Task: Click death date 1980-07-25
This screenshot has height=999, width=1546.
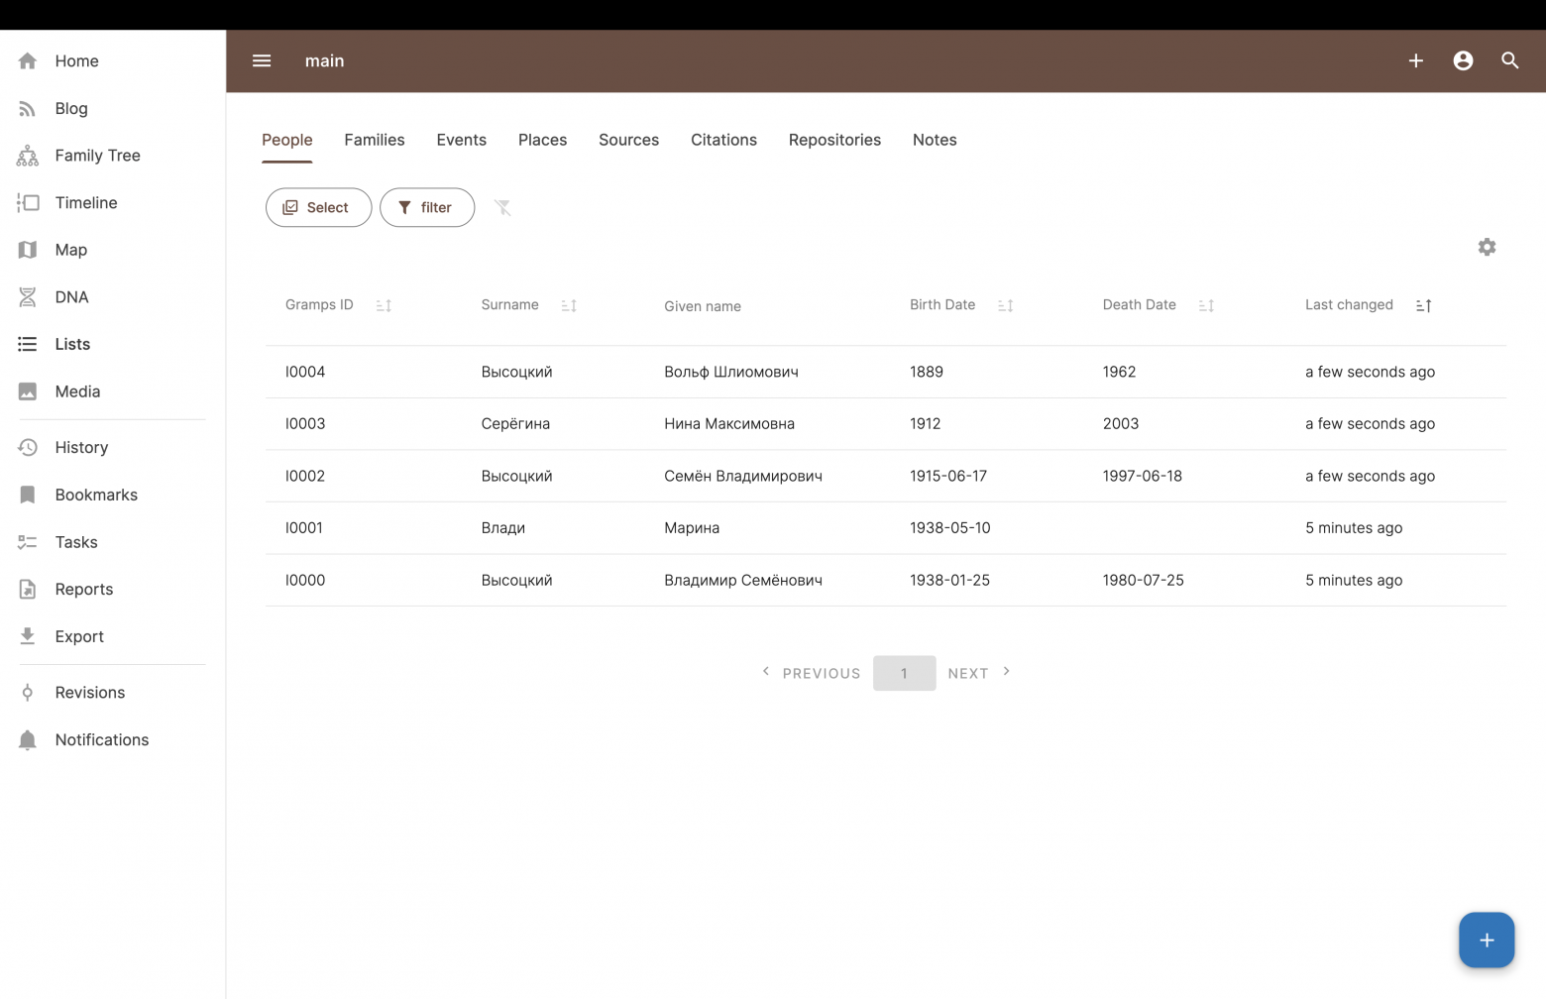Action: click(x=1144, y=580)
